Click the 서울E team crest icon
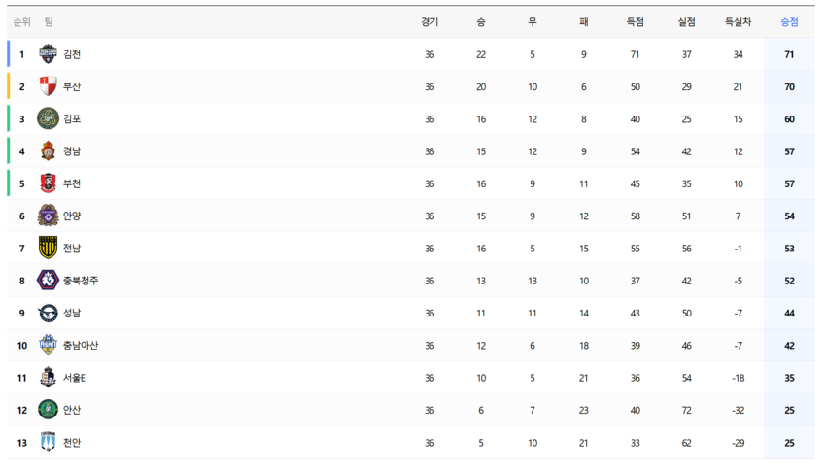This screenshot has height=466, width=826. pyautogui.click(x=48, y=378)
